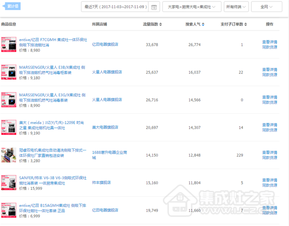The image size is (289, 226).
Task: Open MARSSENGER E3B/X product thumbnail
Action: pos(9,72)
